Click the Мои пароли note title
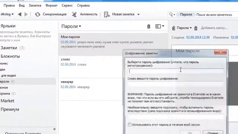This screenshot has width=238, height=134. (x=187, y=51)
